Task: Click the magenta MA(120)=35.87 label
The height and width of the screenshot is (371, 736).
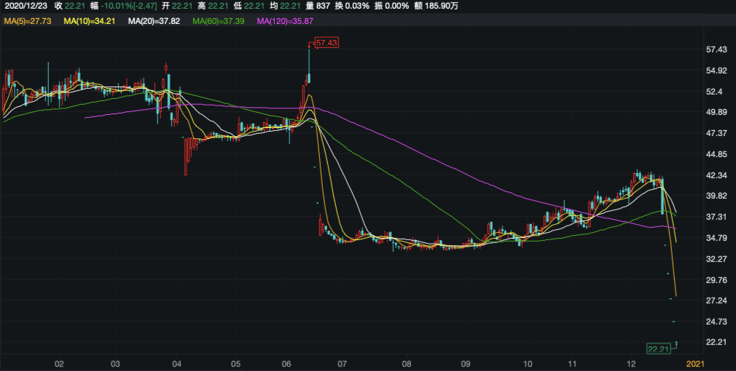Action: [285, 22]
